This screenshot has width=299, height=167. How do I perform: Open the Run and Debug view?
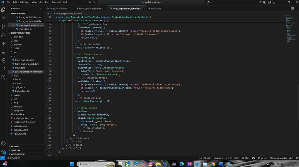pos(3,35)
